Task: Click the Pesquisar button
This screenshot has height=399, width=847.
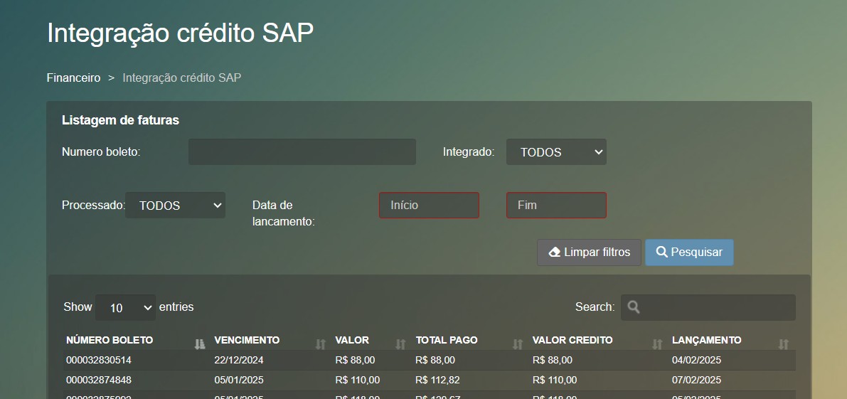Action: [x=689, y=252]
